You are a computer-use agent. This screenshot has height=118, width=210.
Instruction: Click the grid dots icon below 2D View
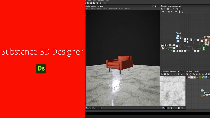pos(179,108)
